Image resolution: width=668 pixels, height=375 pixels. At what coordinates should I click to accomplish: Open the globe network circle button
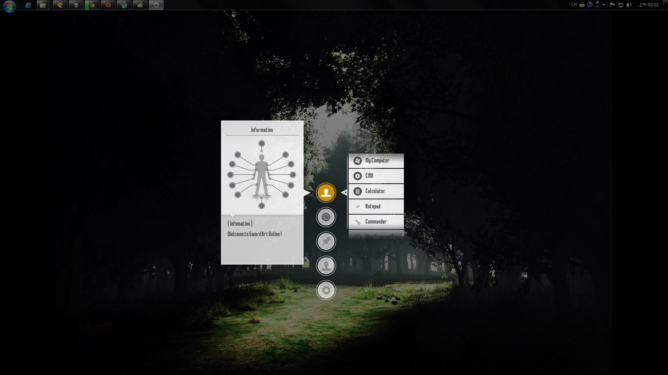326,217
